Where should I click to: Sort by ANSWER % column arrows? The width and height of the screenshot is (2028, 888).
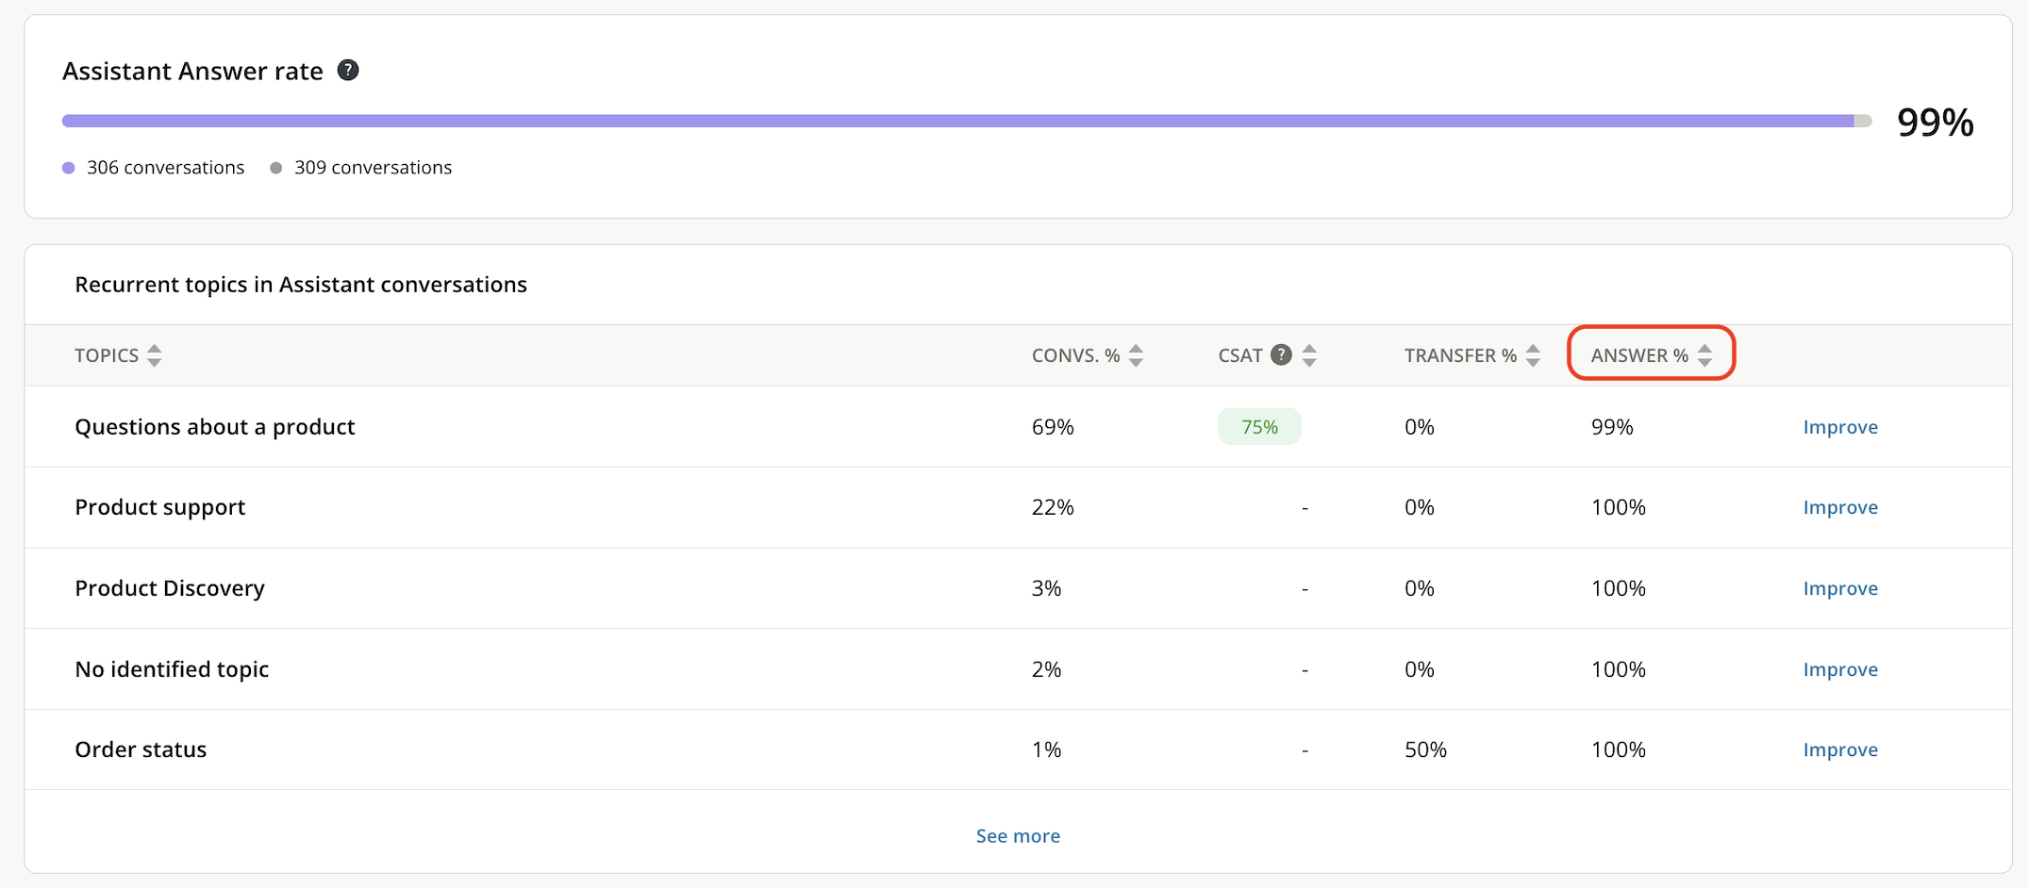(x=1704, y=355)
